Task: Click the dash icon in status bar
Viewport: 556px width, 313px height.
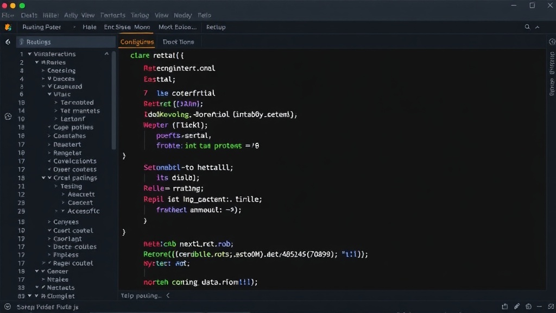Action: click(539, 306)
